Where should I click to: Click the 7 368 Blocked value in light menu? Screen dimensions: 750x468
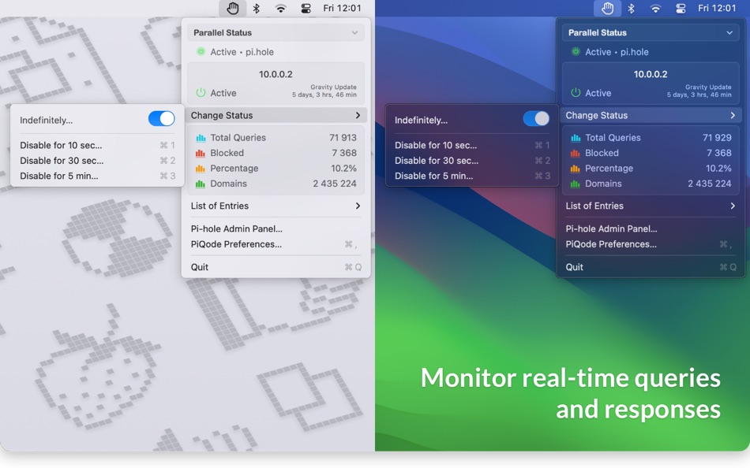tap(344, 153)
